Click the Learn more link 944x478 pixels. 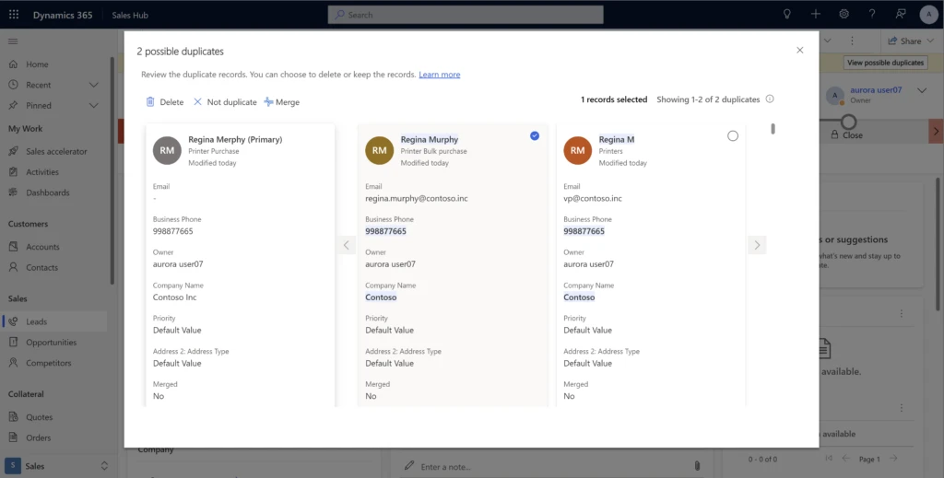coord(439,75)
